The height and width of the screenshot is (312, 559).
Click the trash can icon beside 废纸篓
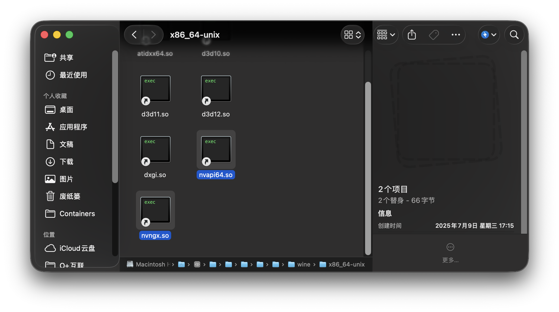pyautogui.click(x=50, y=196)
